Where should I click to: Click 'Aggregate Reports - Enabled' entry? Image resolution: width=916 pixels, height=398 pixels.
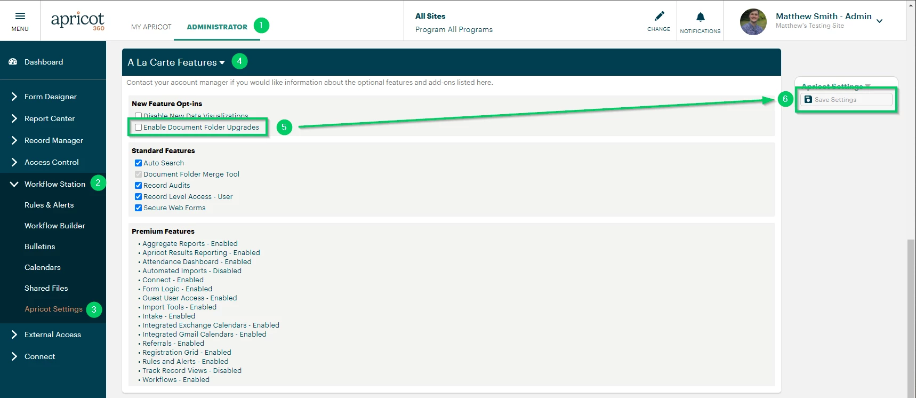[190, 243]
